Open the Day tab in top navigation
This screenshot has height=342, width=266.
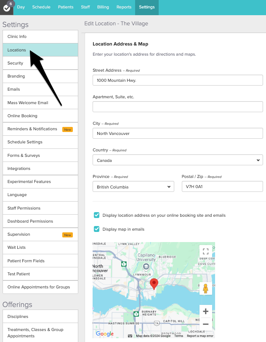coord(21,7)
